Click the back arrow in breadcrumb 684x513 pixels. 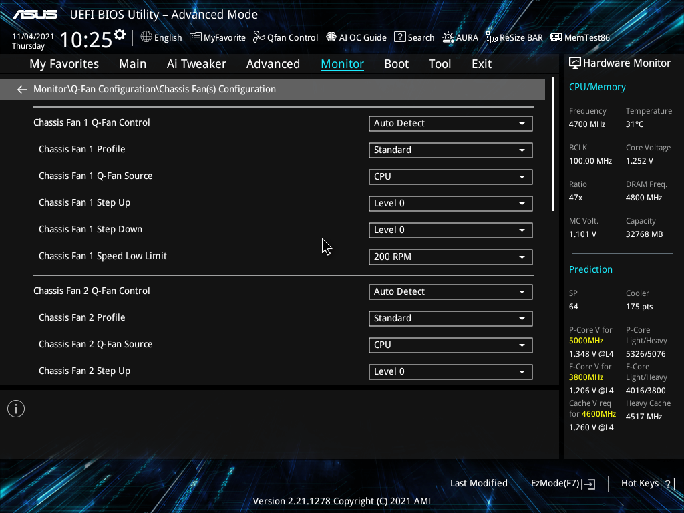[x=22, y=90]
